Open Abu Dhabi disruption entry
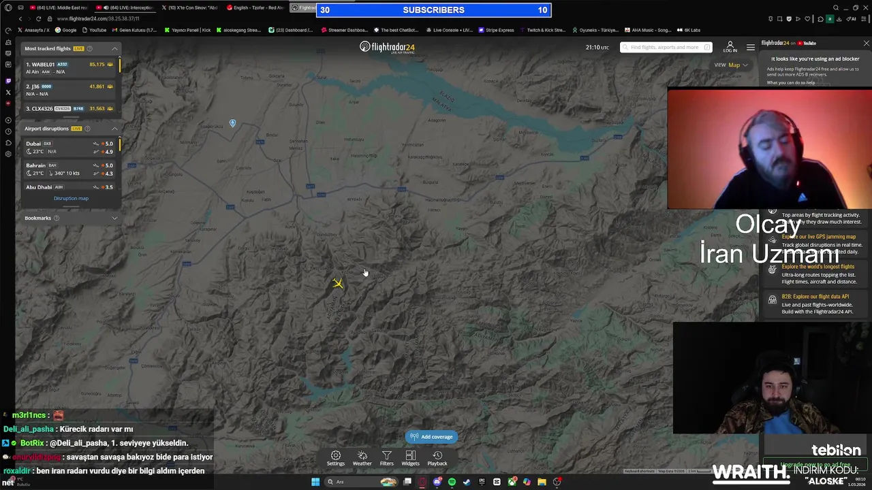 [70, 187]
